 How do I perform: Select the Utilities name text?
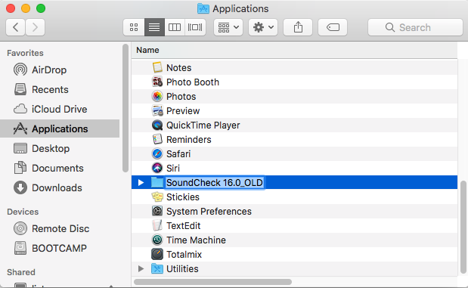[x=182, y=269]
